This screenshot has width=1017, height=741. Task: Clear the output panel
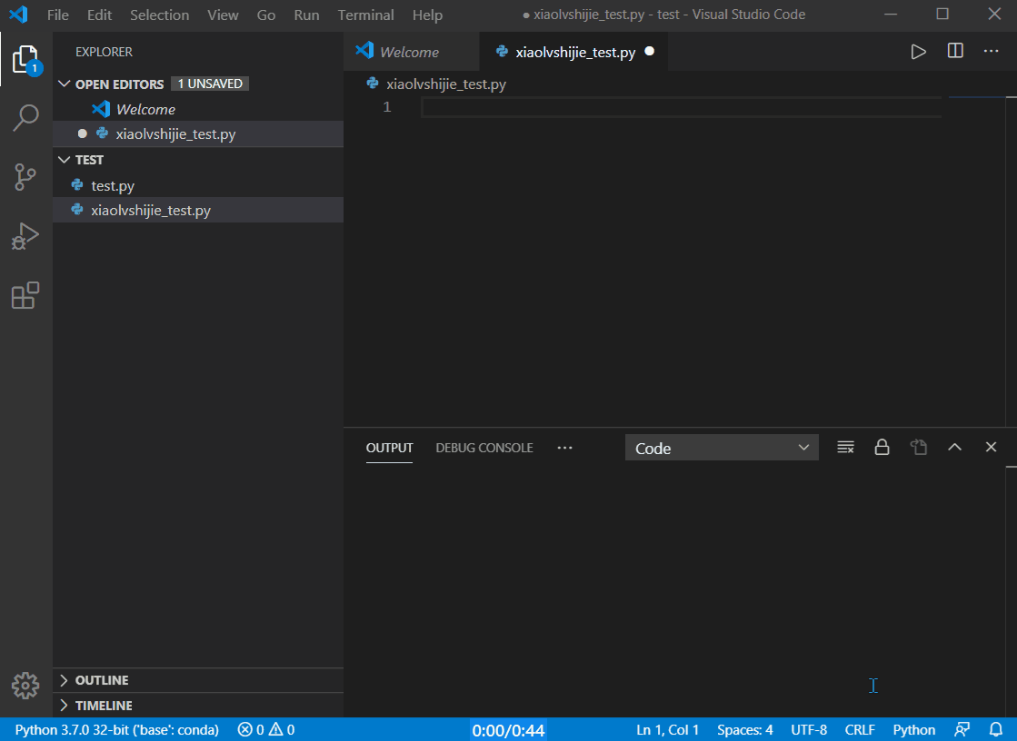click(x=845, y=448)
